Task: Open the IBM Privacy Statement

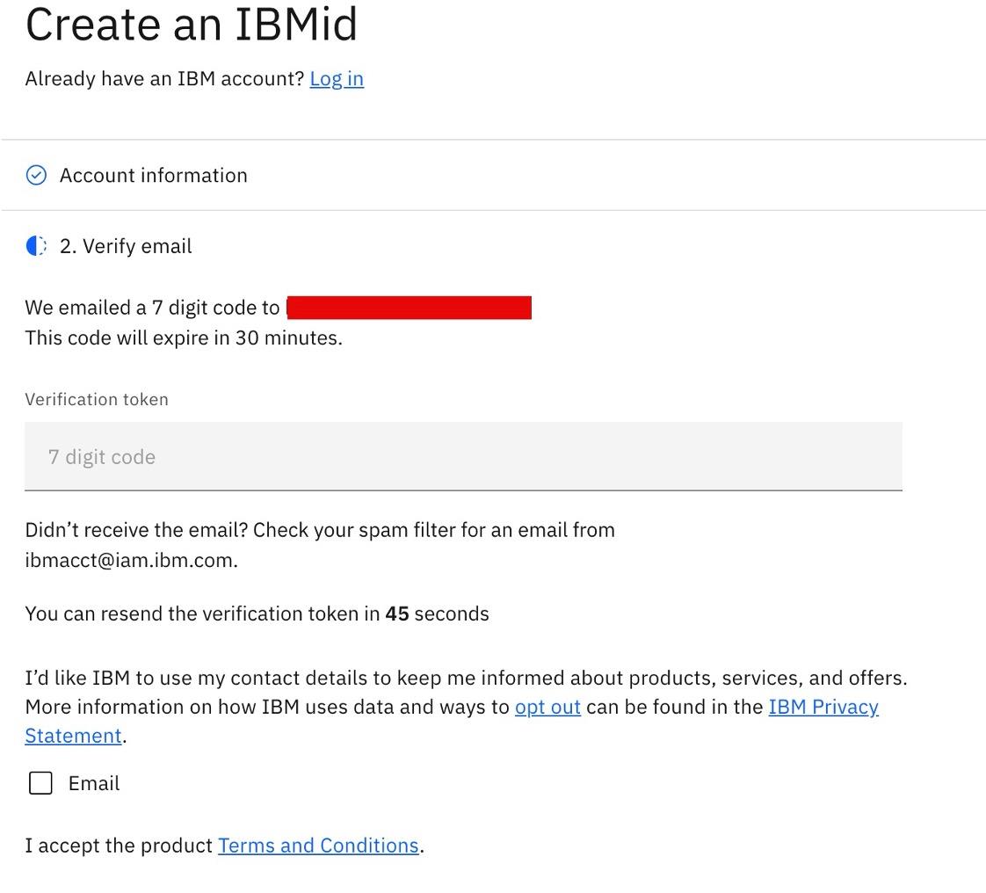Action: pos(823,707)
